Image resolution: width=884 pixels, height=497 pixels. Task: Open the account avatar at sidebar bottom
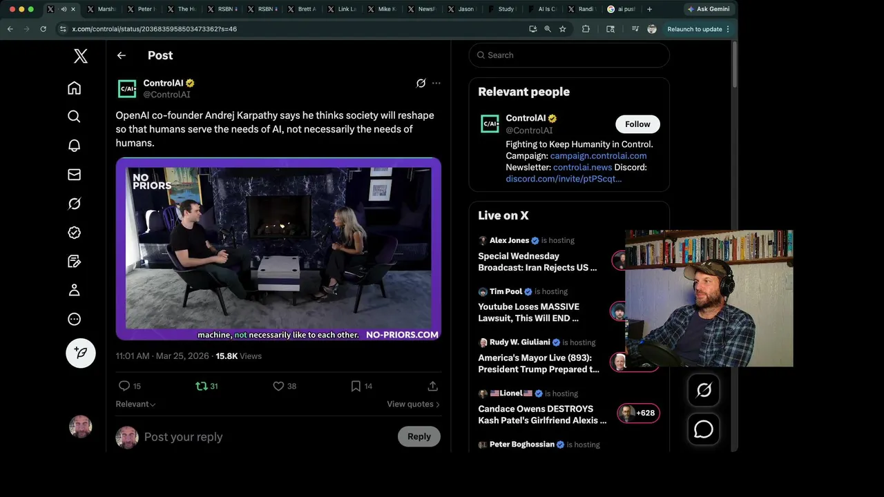[81, 427]
